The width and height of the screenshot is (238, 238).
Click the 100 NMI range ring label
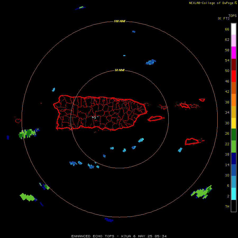pos(120,21)
